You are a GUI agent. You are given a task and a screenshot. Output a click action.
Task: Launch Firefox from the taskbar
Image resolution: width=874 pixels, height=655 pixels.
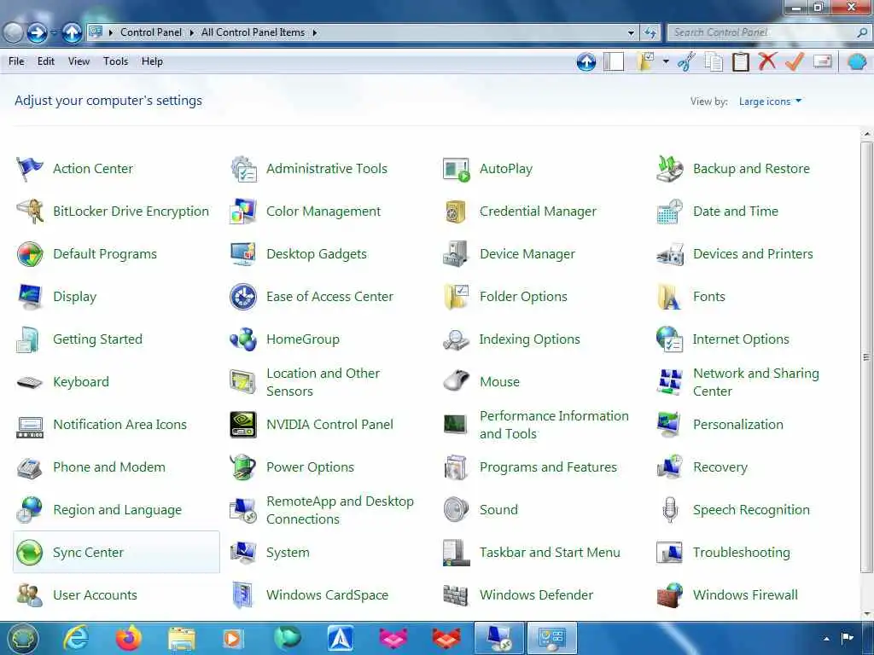(x=129, y=638)
